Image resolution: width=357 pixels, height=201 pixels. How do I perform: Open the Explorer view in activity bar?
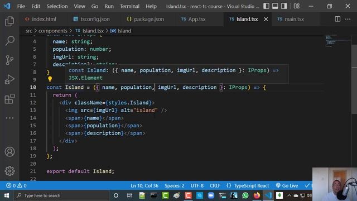[9, 21]
